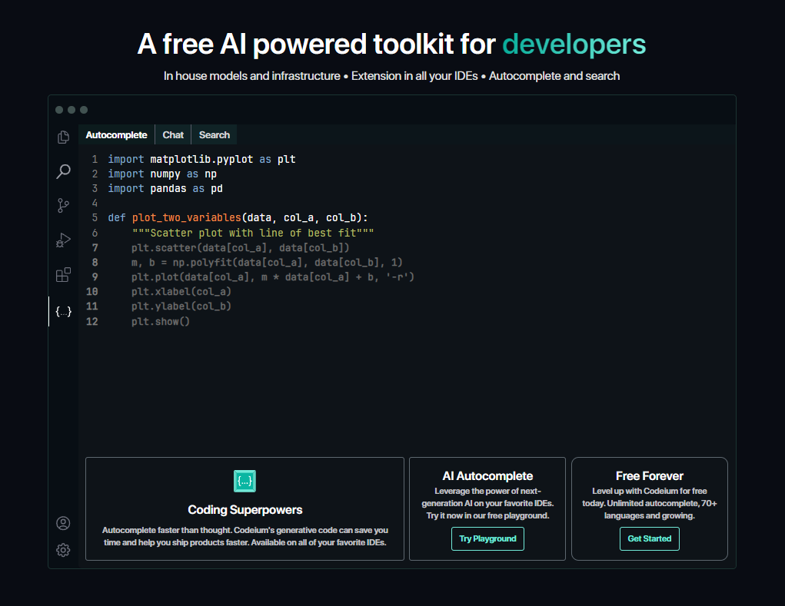Click suggested line 'plt.ylabel(col_b)'
The width and height of the screenshot is (785, 606).
tap(181, 306)
